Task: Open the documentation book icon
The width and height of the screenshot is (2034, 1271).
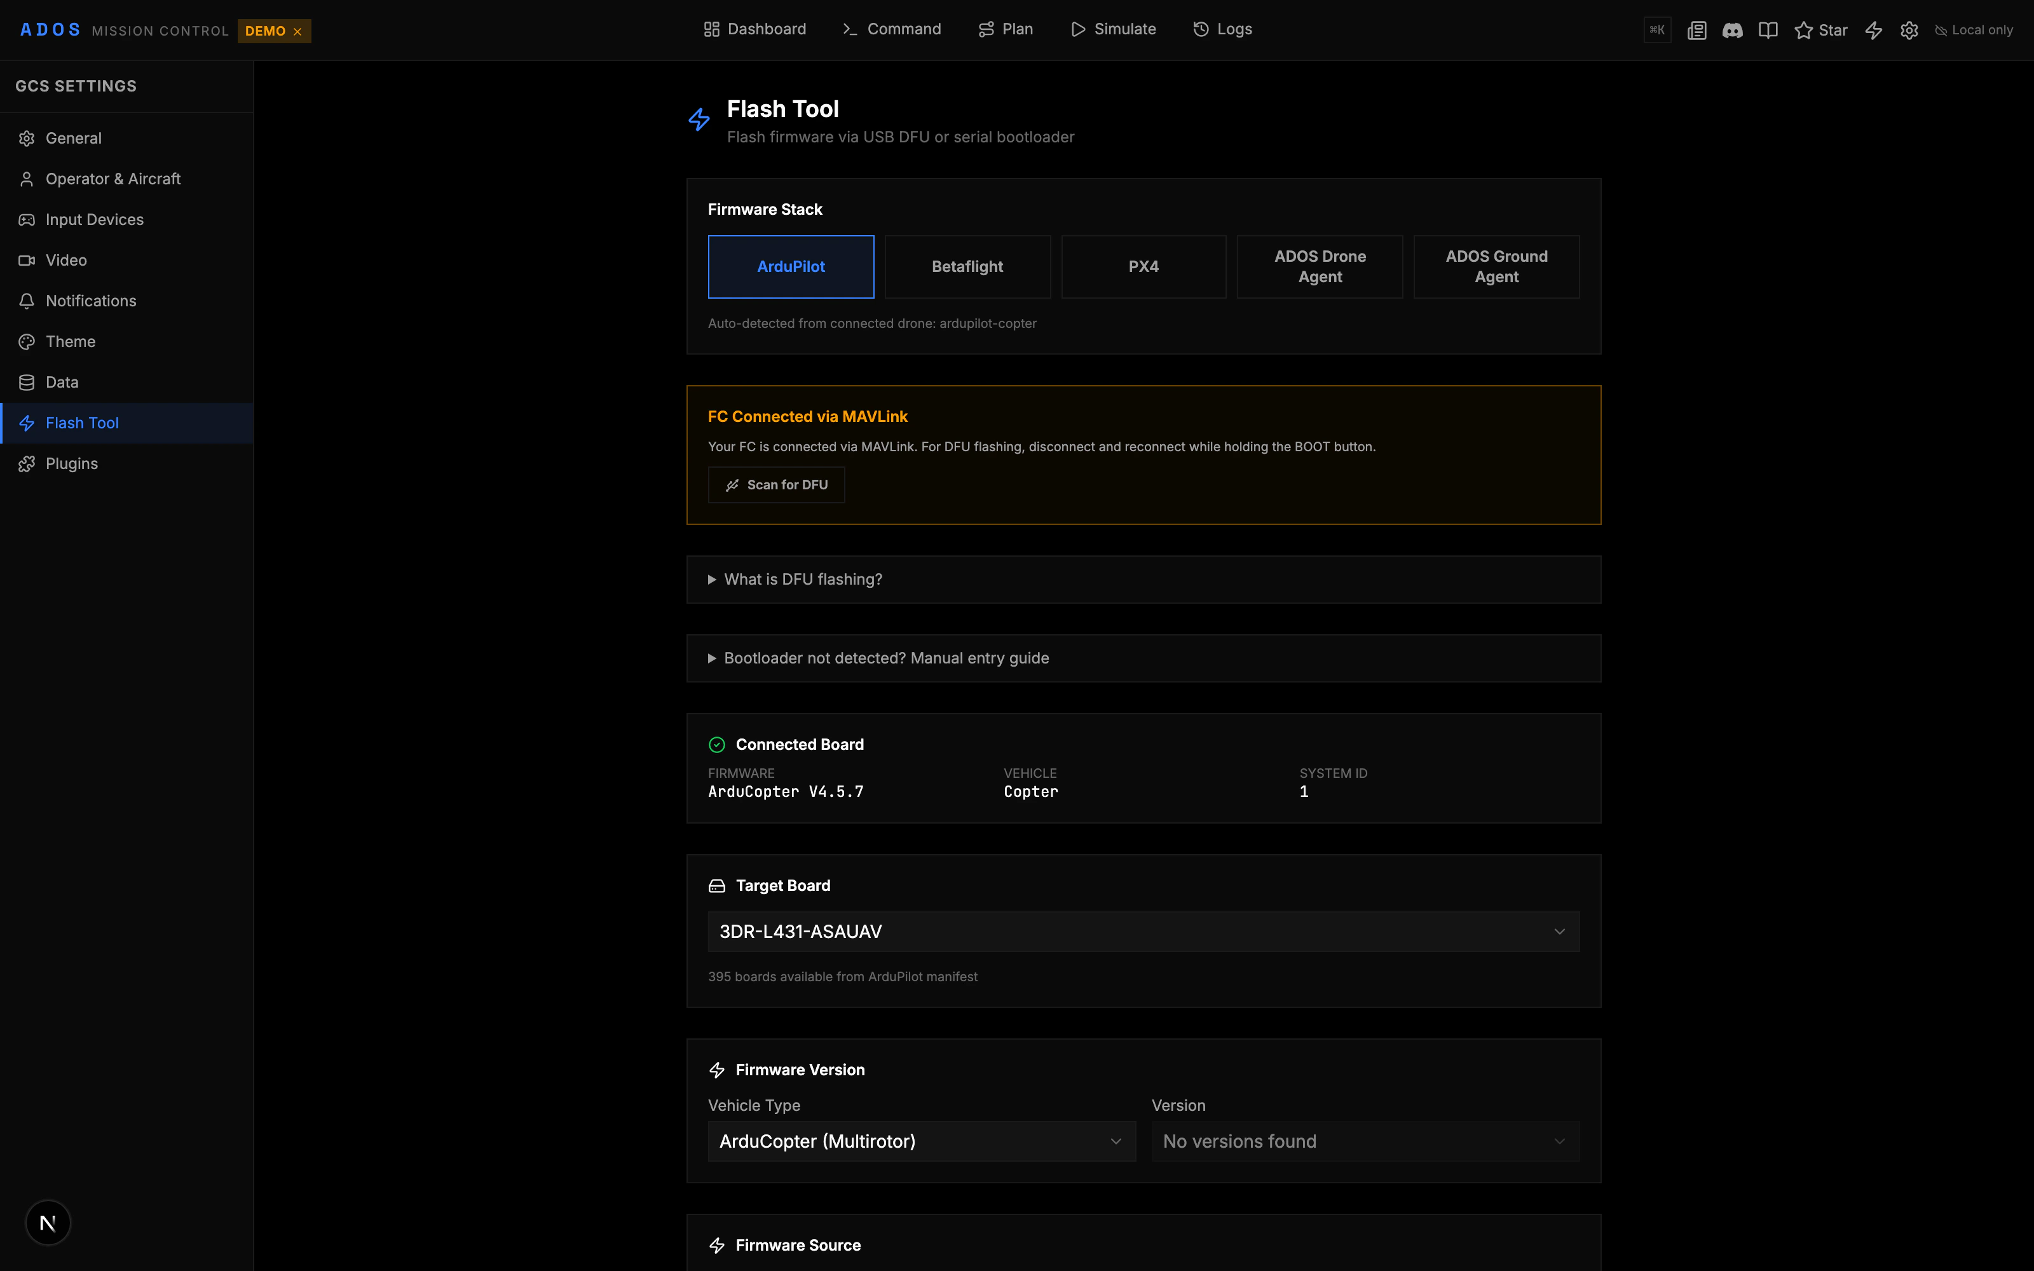Action: click(x=1768, y=31)
